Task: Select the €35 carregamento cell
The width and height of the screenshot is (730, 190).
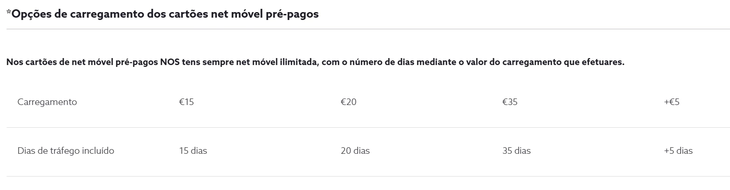Action: coord(510,102)
